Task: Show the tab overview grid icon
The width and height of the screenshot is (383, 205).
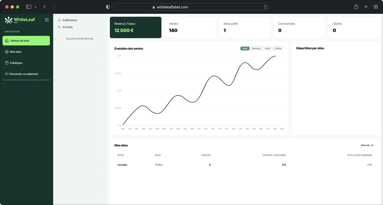Action: click(x=376, y=7)
